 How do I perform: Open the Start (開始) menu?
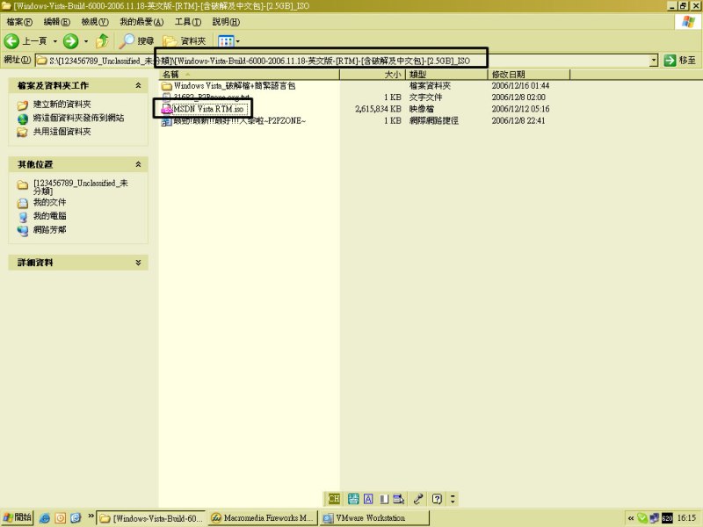(x=17, y=517)
